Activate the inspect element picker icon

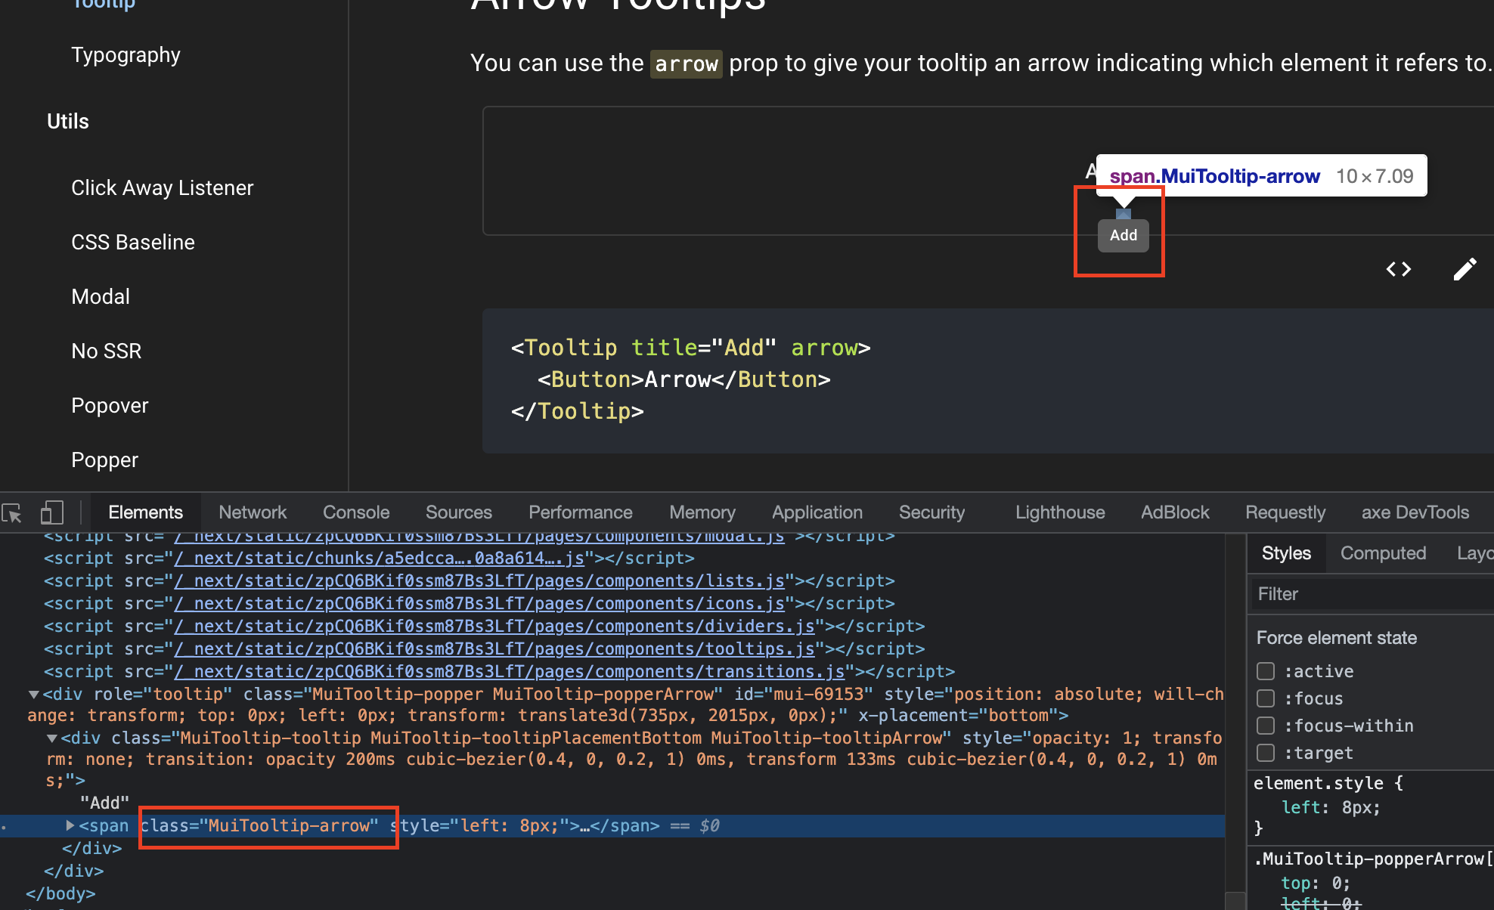pos(12,513)
